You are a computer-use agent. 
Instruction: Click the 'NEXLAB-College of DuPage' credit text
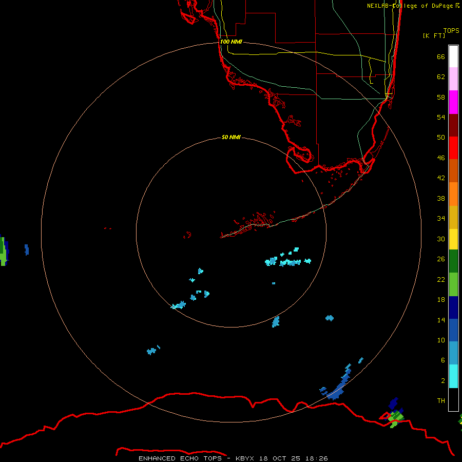tap(410, 6)
